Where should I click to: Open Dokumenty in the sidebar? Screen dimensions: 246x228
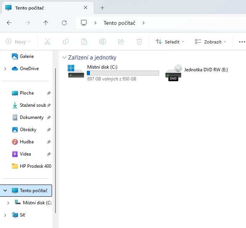pos(32,117)
